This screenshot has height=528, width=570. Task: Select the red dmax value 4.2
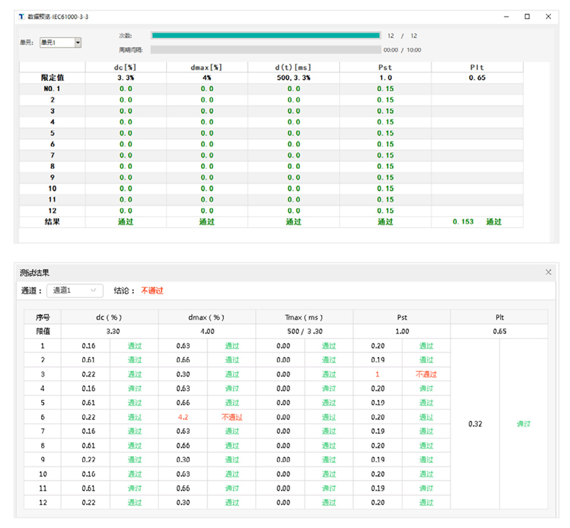[x=183, y=417]
